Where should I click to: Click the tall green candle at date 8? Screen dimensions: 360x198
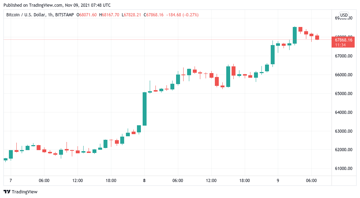pyautogui.click(x=144, y=109)
